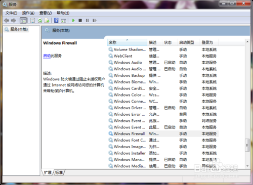This screenshot has height=185, width=253.
Task: Sort by the 描述 column header
Action: 154,42
